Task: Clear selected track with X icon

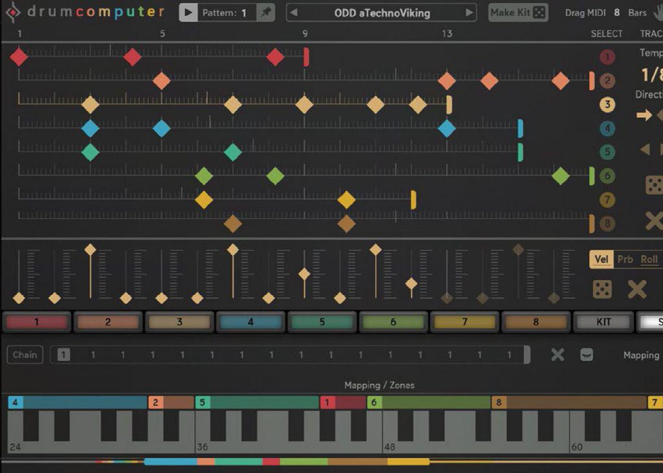Action: coord(654,220)
